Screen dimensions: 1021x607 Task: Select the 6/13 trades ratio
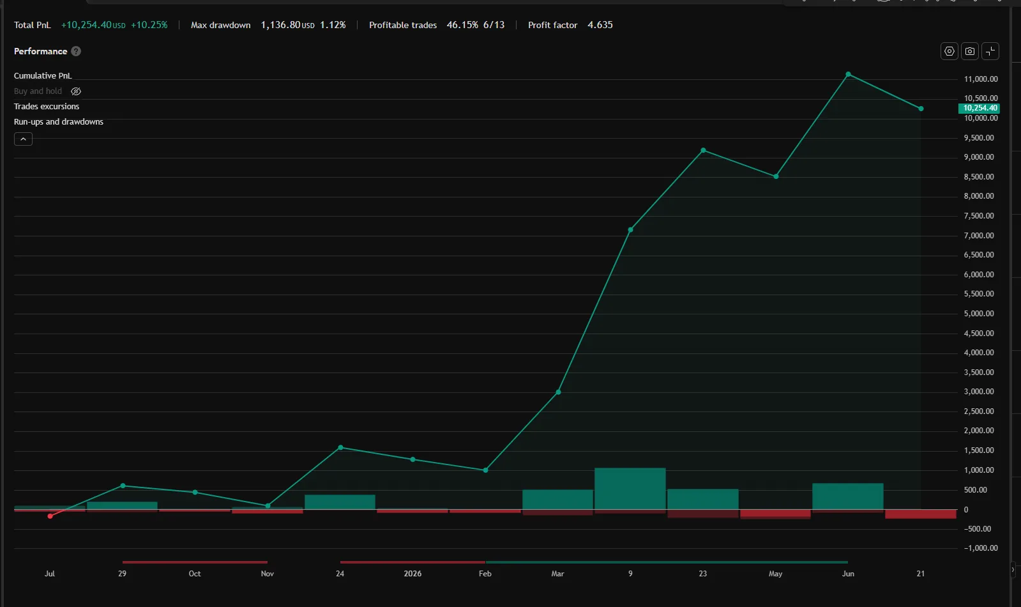494,25
